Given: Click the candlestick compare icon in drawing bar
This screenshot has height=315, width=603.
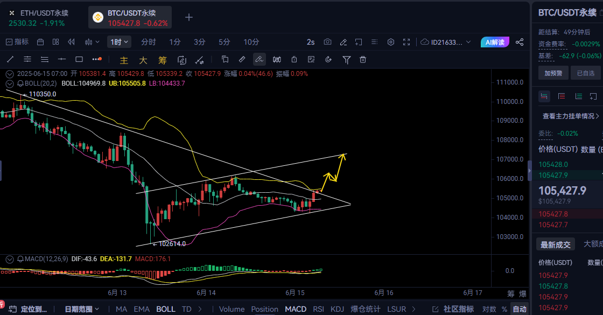Looking at the screenshot, I should pyautogui.click(x=277, y=59).
